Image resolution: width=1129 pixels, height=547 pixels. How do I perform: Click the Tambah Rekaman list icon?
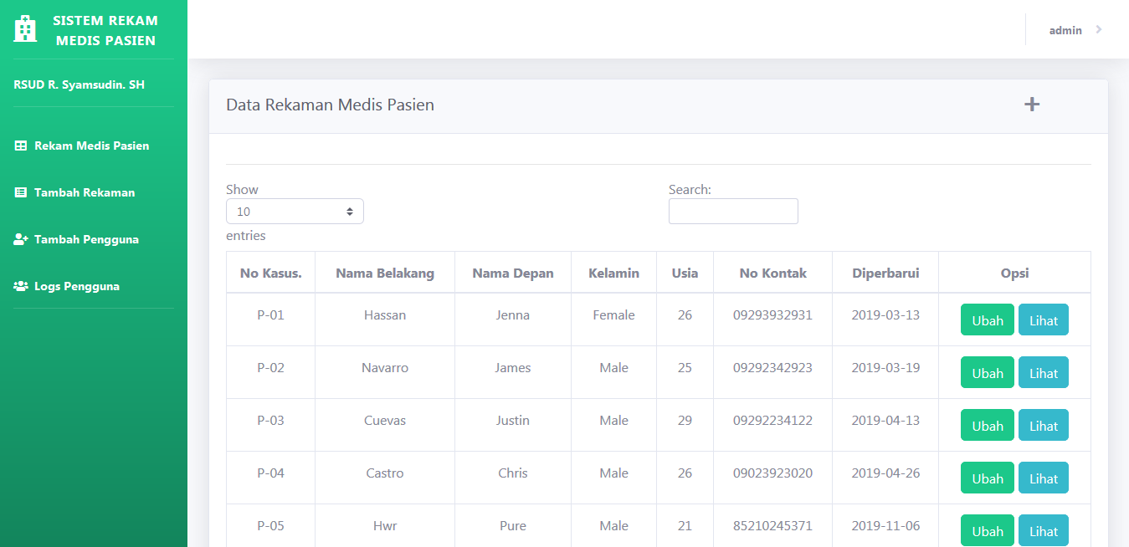21,192
